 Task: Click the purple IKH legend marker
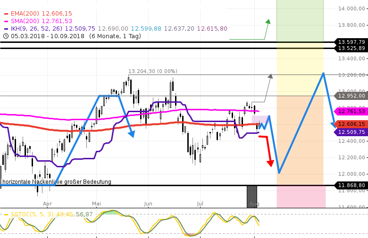6,29
